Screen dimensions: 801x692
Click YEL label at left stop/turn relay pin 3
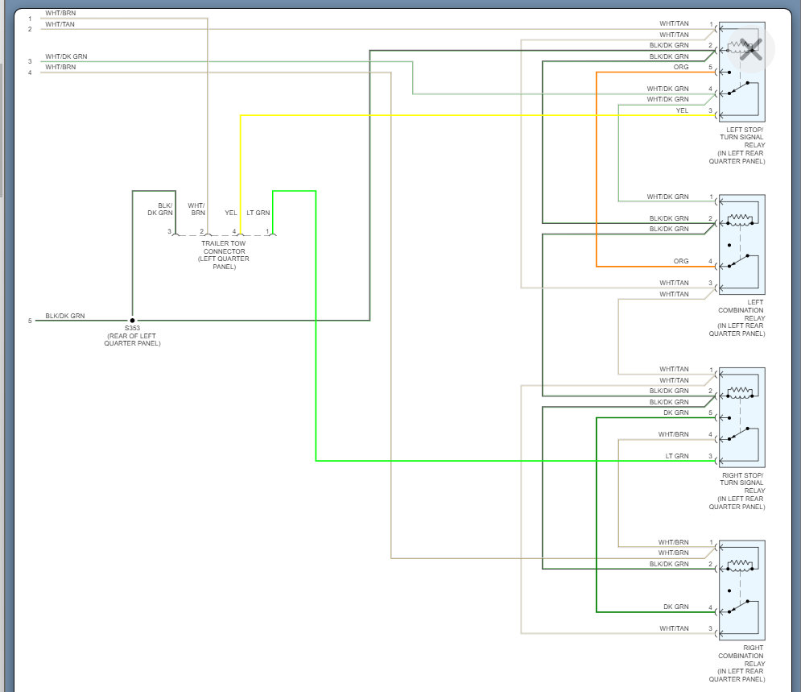[x=682, y=110]
